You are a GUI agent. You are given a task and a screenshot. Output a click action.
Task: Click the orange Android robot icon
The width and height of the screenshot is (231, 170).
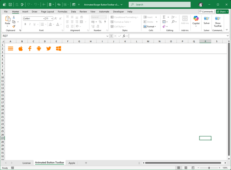pos(39,48)
